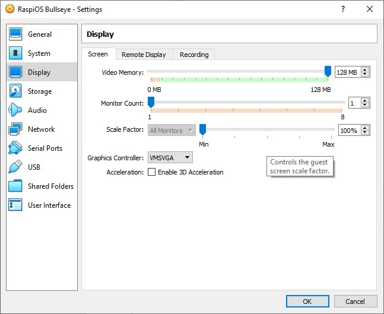This screenshot has height=314, width=384.
Task: Confirm settings with the OK button
Action: (x=307, y=302)
